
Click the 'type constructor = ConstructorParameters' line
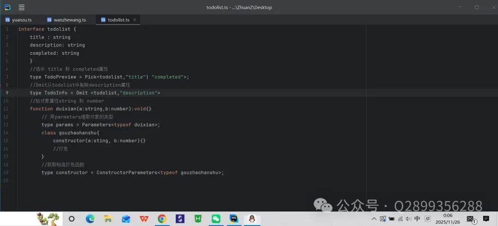point(133,173)
